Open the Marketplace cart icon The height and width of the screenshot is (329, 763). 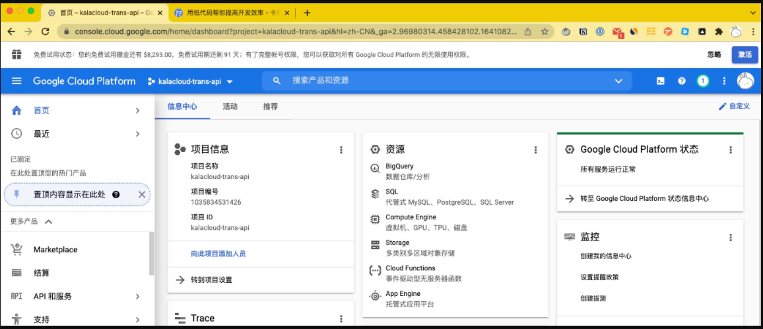pyautogui.click(x=17, y=250)
